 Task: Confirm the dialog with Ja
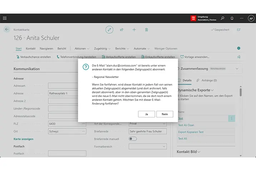click(147, 114)
